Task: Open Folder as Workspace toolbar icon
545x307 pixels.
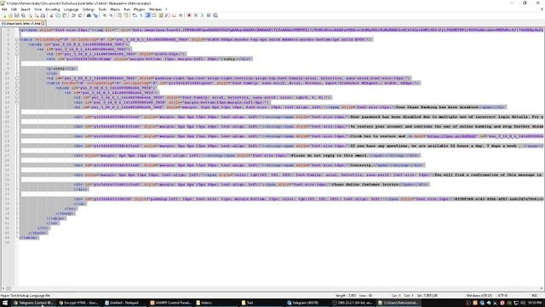Action: 174,15
